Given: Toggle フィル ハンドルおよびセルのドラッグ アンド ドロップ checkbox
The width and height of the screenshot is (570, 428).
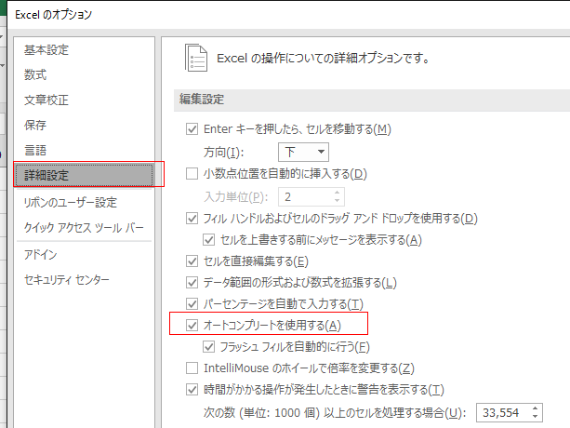Looking at the screenshot, I should tap(192, 219).
